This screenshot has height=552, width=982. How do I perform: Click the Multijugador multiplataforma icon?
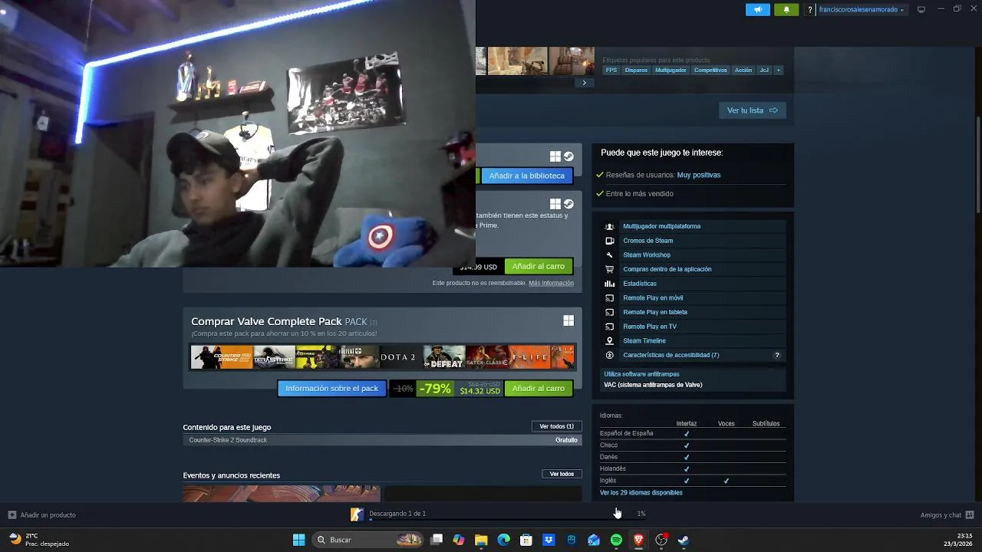(x=610, y=226)
